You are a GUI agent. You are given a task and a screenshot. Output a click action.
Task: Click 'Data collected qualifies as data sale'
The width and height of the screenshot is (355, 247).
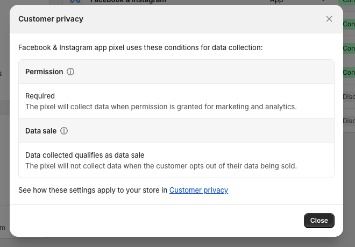(x=84, y=155)
